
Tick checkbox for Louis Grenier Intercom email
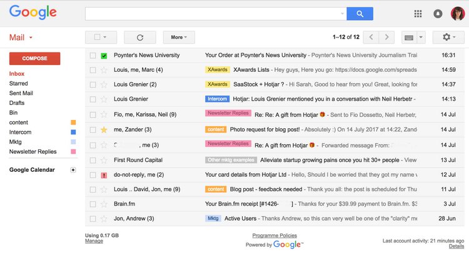(x=93, y=99)
